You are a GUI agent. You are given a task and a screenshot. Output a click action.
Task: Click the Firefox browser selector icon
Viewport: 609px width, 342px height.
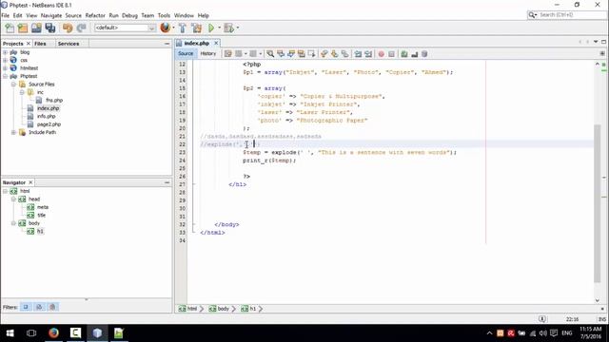[x=165, y=28]
